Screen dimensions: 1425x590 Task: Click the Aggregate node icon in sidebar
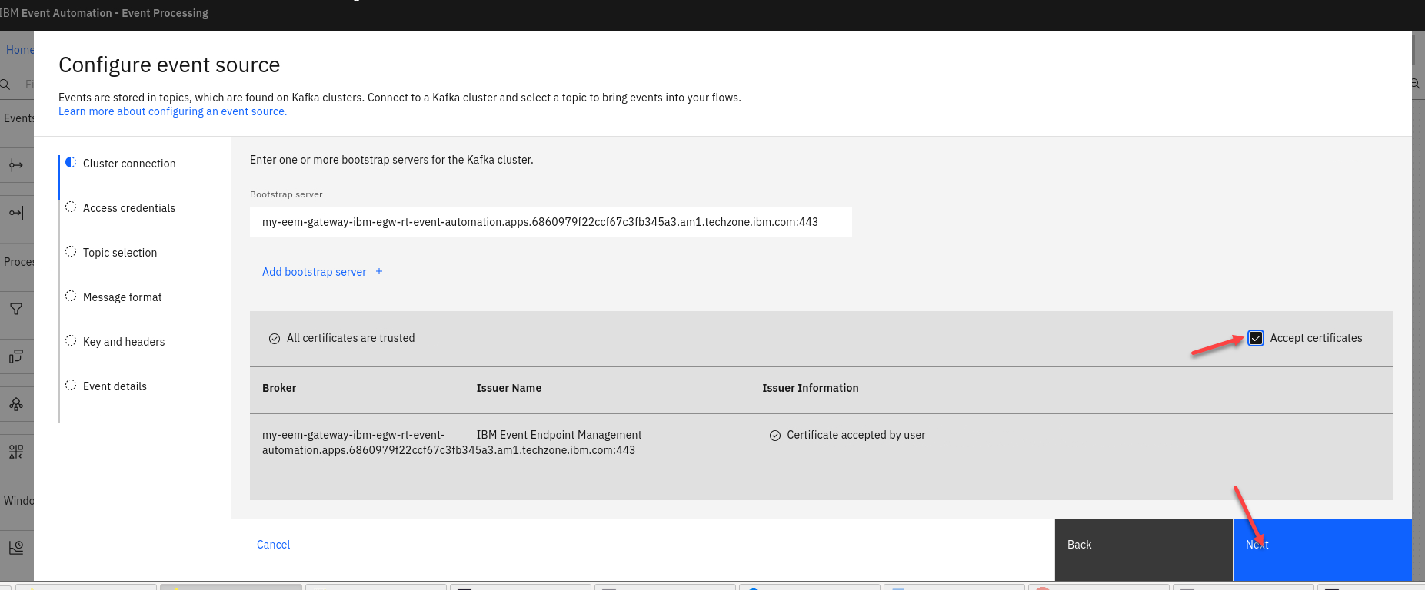16,404
